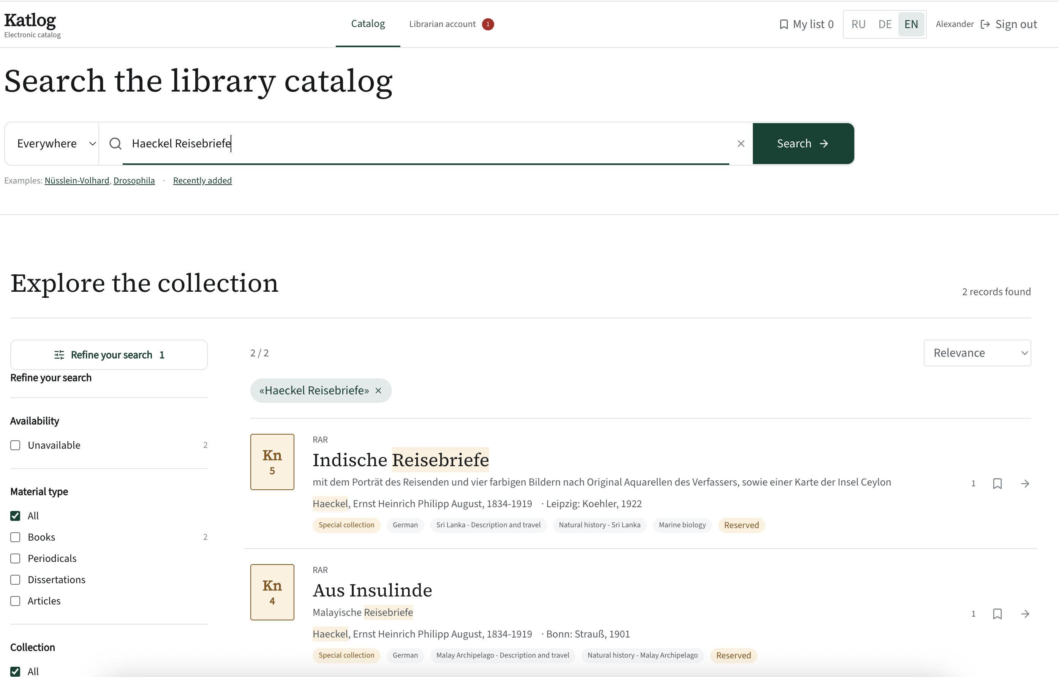Switch to the Catalog tab

tap(368, 24)
